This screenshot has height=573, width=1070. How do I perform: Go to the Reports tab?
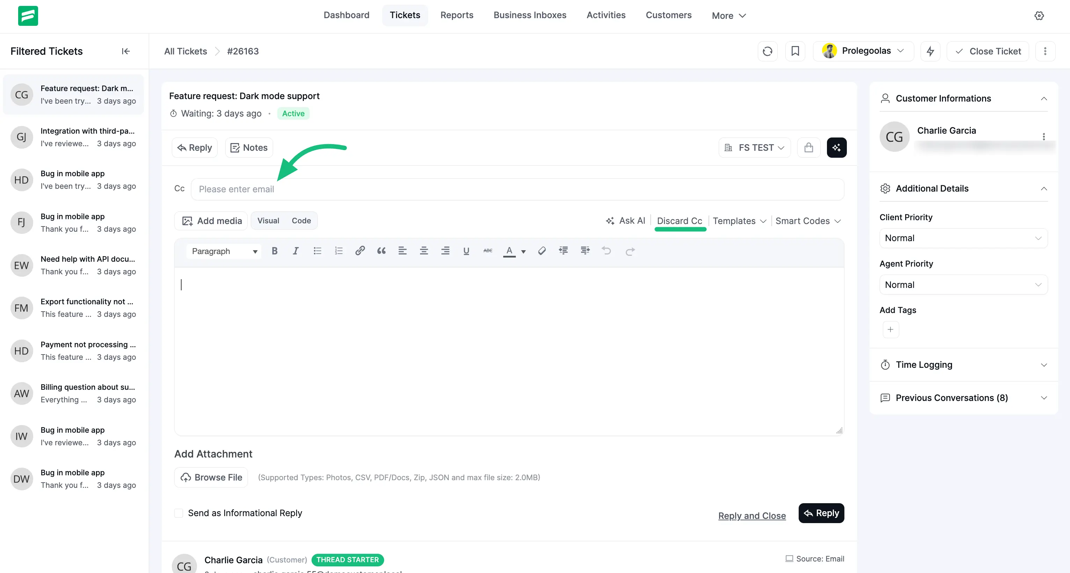pyautogui.click(x=456, y=15)
